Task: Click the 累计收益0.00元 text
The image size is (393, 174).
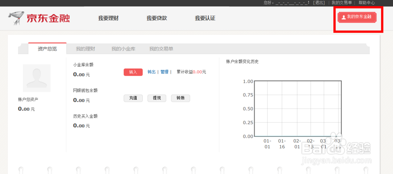Action: [x=191, y=72]
